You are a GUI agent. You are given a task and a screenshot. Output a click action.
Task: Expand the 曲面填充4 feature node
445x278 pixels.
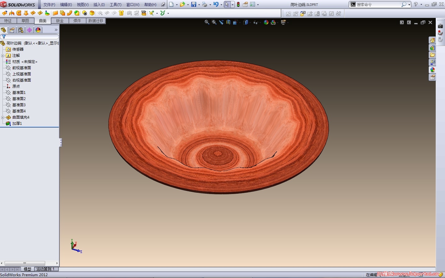click(x=2, y=117)
